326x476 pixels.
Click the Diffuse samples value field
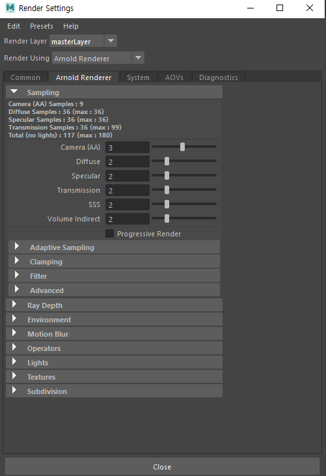point(128,161)
